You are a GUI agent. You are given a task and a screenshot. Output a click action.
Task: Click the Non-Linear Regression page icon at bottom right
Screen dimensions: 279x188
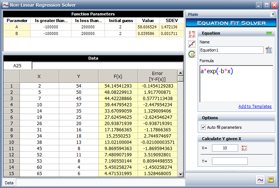(x=260, y=180)
